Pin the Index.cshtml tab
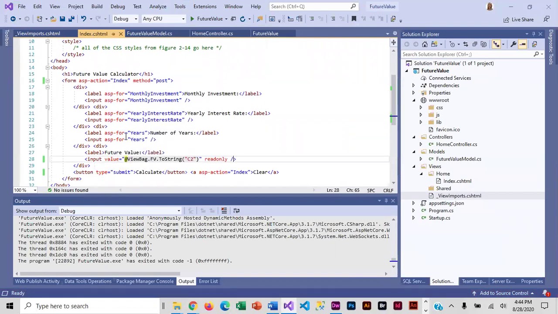This screenshot has width=558, height=314. [x=113, y=34]
